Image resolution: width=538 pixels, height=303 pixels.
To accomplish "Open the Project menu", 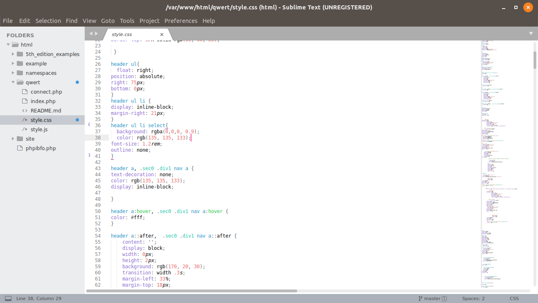I will [x=149, y=21].
